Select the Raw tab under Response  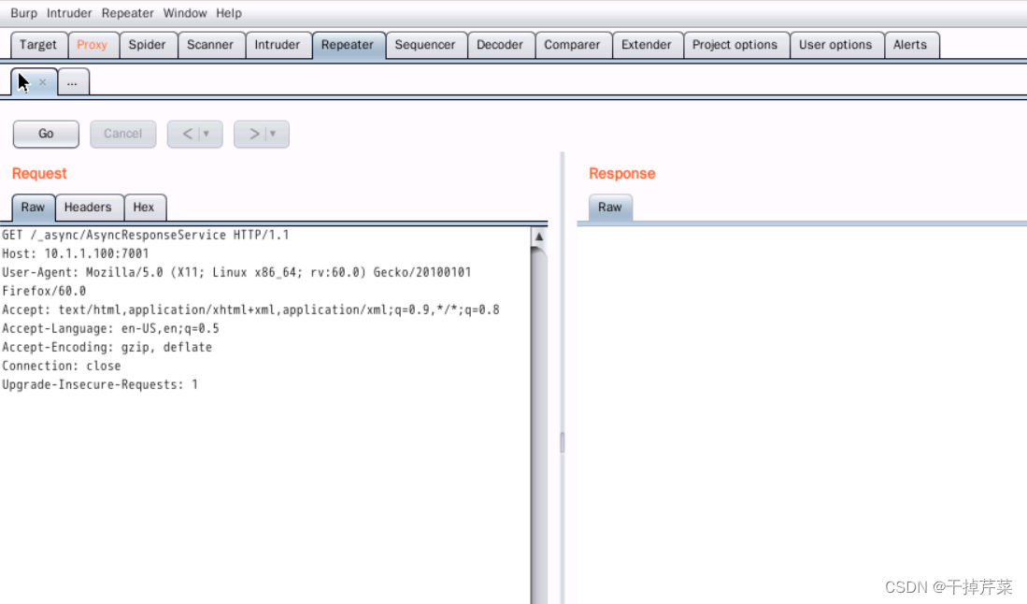(x=610, y=208)
